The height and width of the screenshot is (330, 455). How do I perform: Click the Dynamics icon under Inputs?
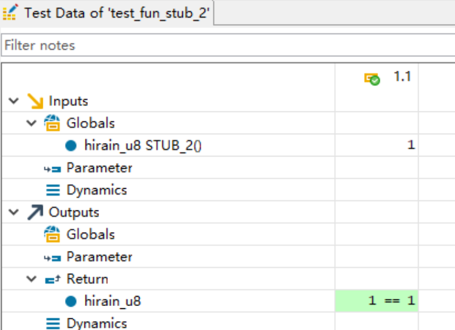click(53, 190)
